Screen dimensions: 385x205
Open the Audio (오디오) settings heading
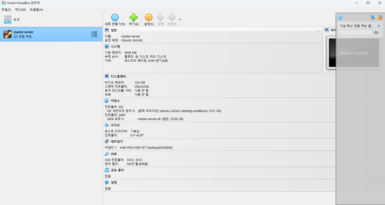tap(115, 125)
